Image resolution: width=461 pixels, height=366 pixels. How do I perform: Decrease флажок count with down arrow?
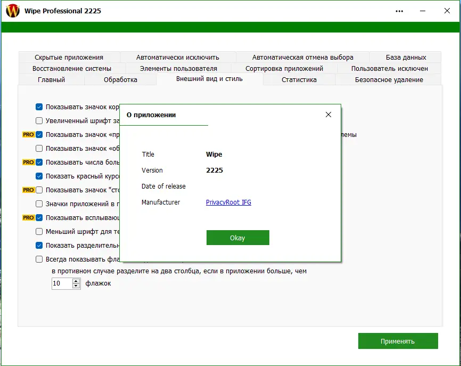[76, 286]
